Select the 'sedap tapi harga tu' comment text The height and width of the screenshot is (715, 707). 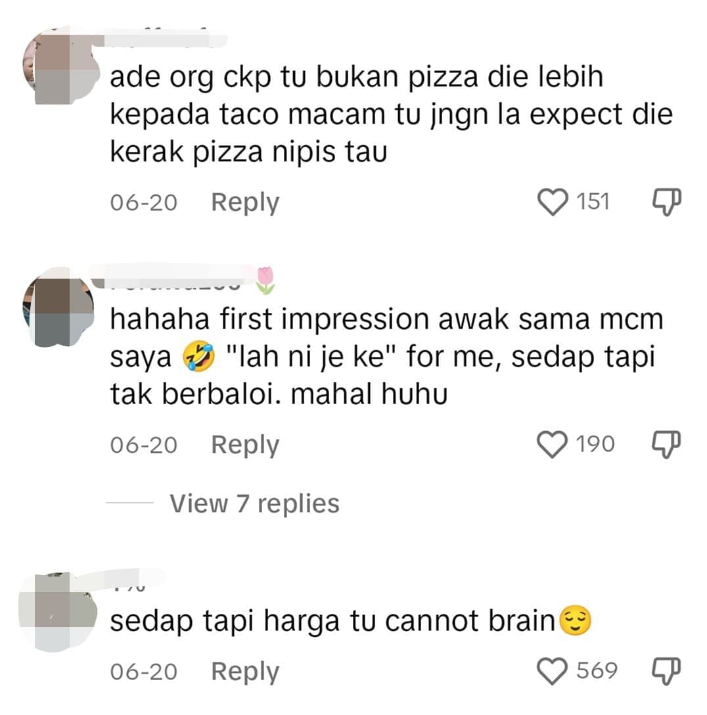[350, 620]
